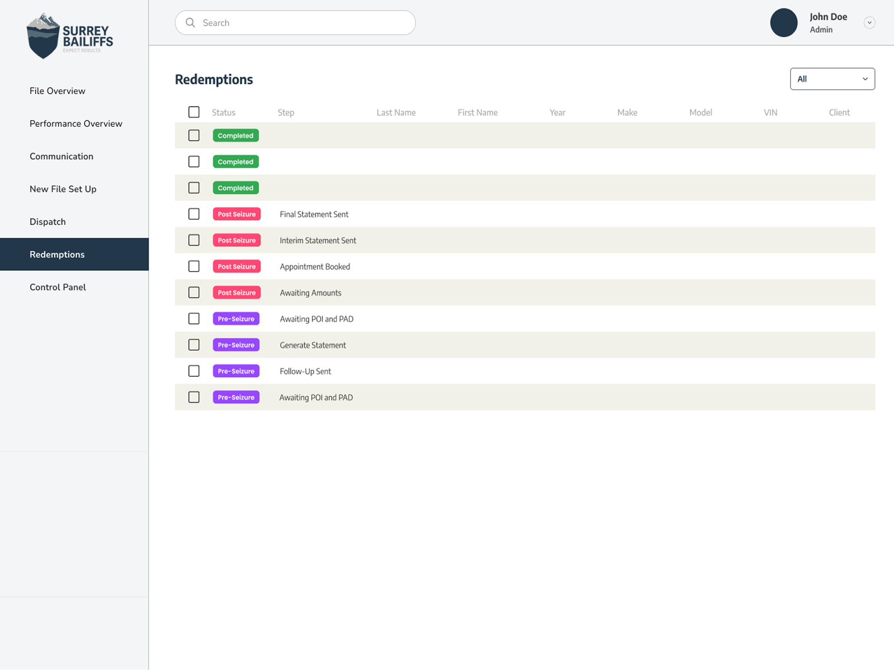Expand the chevron next to John Doe

point(869,22)
